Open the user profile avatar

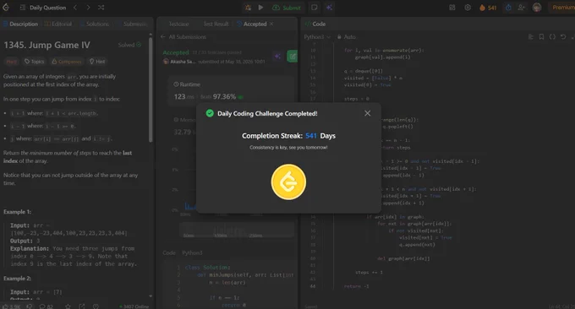[537, 8]
